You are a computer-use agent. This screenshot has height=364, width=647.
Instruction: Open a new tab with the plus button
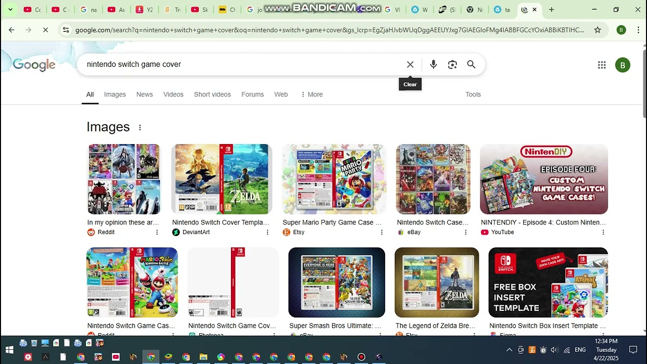click(x=551, y=10)
